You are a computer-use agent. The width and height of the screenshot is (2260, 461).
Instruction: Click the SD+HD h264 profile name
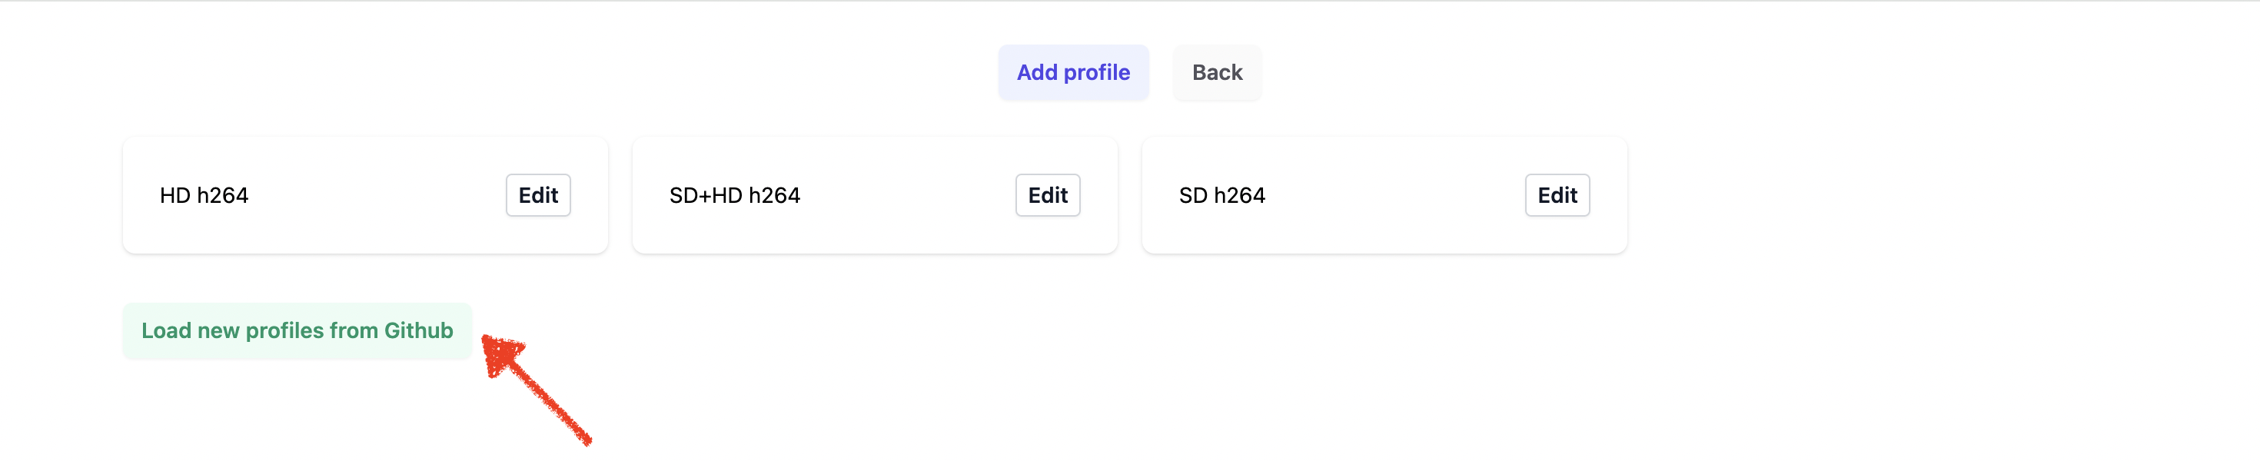pos(734,195)
